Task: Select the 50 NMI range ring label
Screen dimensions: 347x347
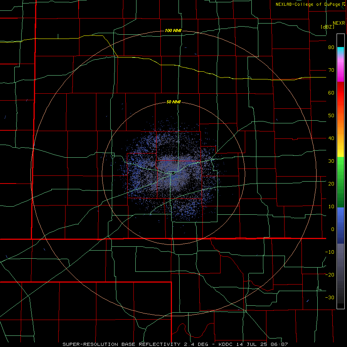Action: 173,102
